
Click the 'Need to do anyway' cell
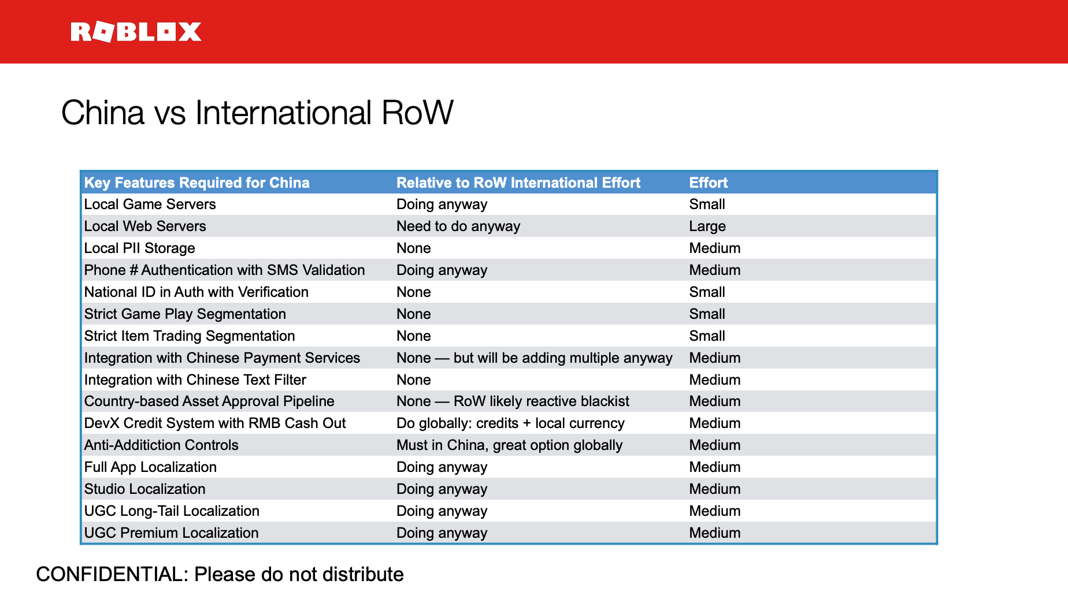(x=458, y=226)
